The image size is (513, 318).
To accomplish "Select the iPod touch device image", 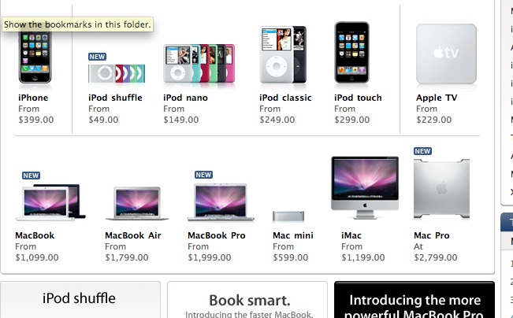I will (351, 53).
